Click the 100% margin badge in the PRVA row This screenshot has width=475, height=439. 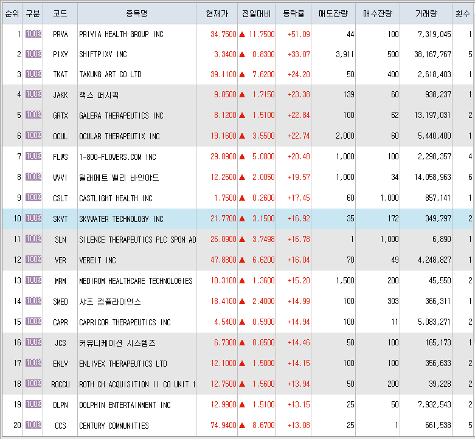33,33
